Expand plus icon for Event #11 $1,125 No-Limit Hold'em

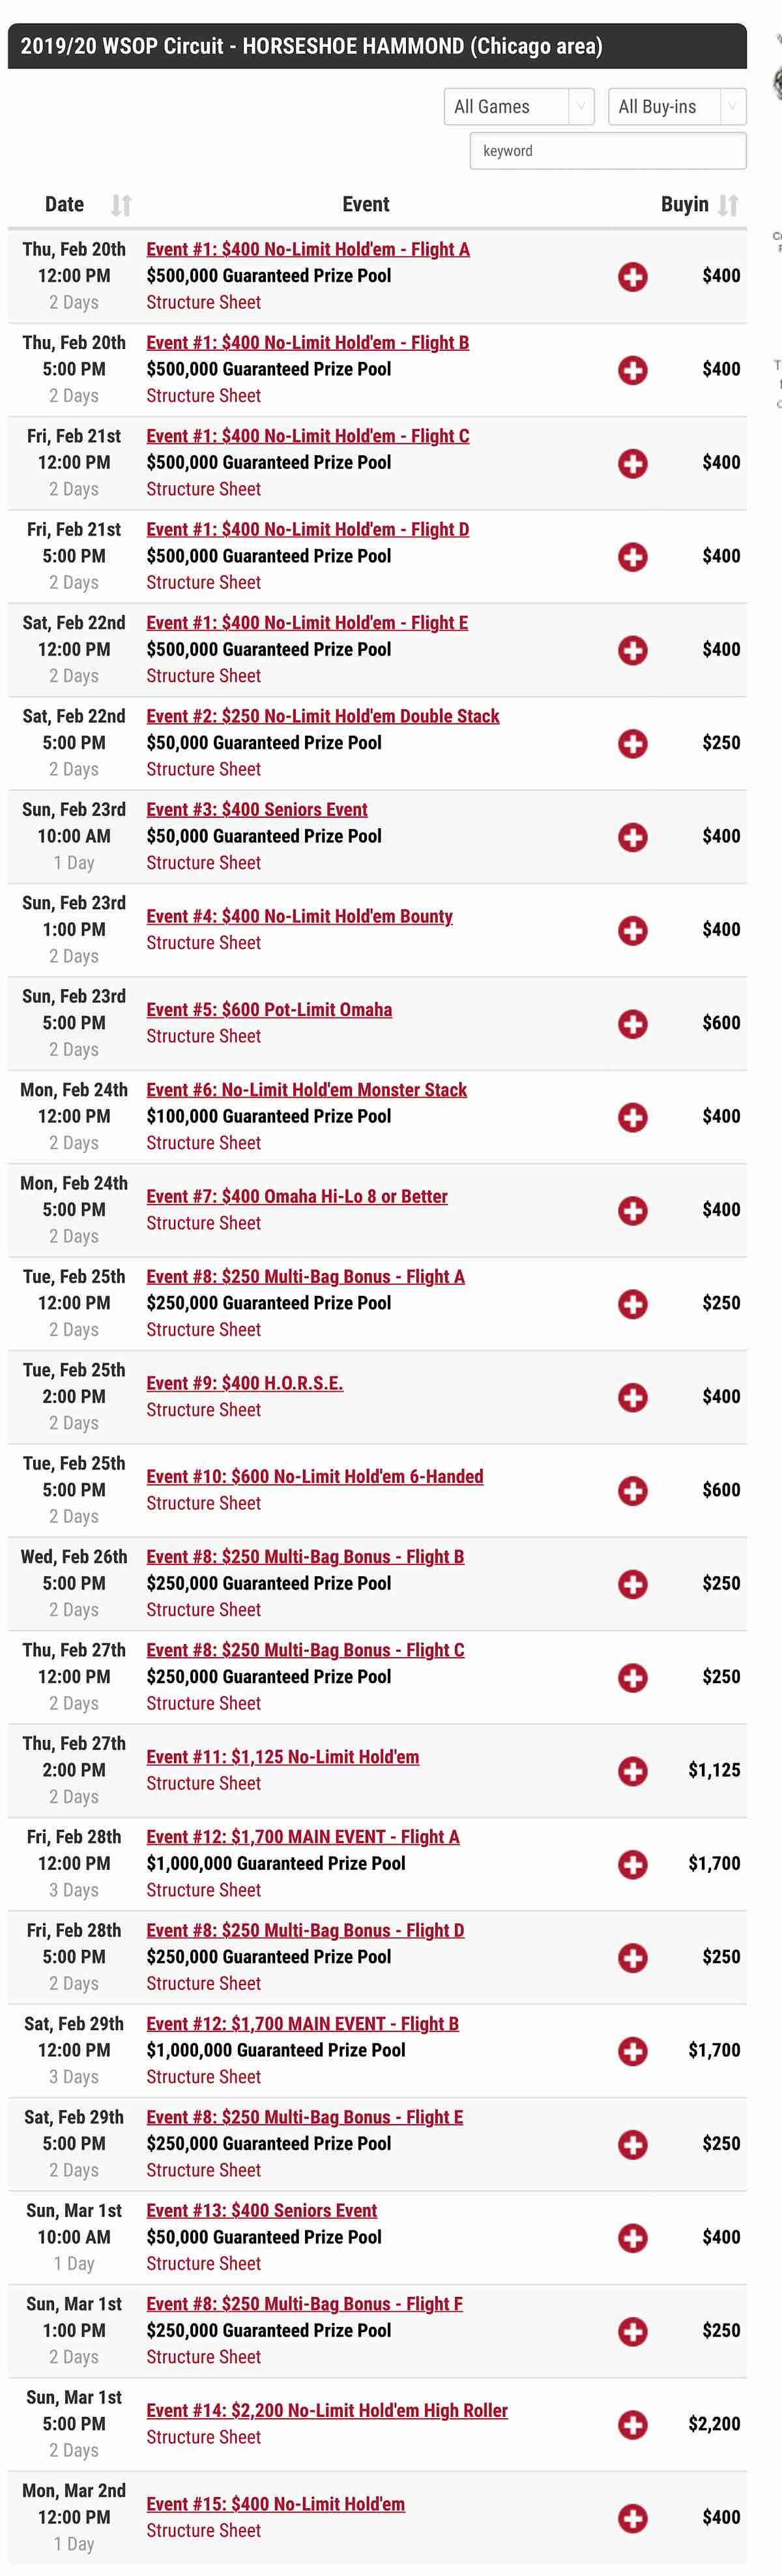[x=632, y=1771]
